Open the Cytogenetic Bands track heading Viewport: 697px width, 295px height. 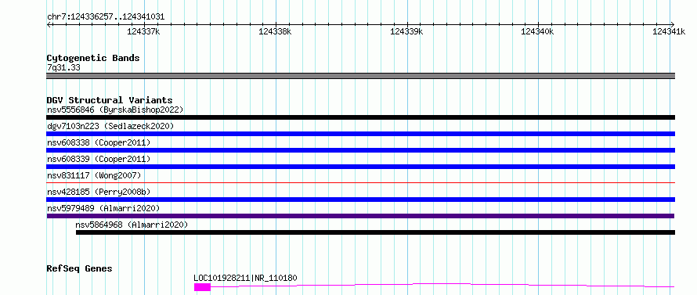pyautogui.click(x=93, y=58)
